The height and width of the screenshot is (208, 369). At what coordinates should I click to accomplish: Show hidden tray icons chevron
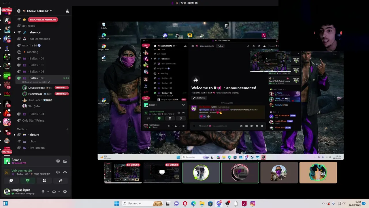point(323,203)
